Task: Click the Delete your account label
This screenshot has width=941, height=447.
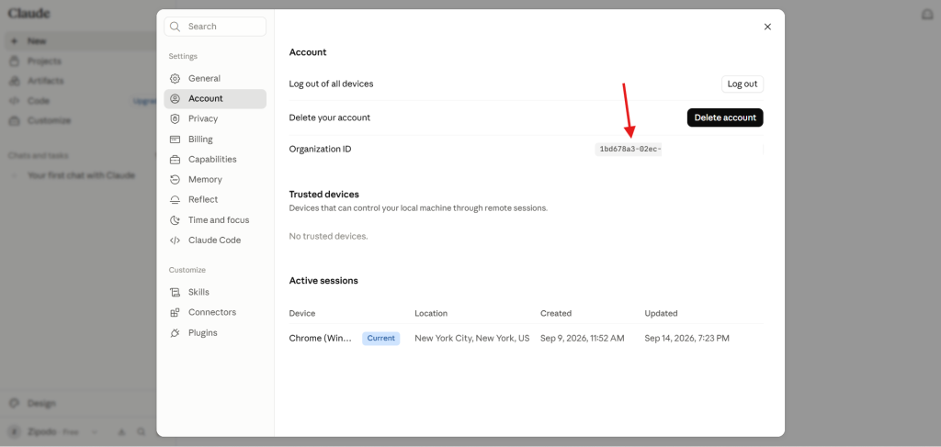Action: click(x=330, y=117)
